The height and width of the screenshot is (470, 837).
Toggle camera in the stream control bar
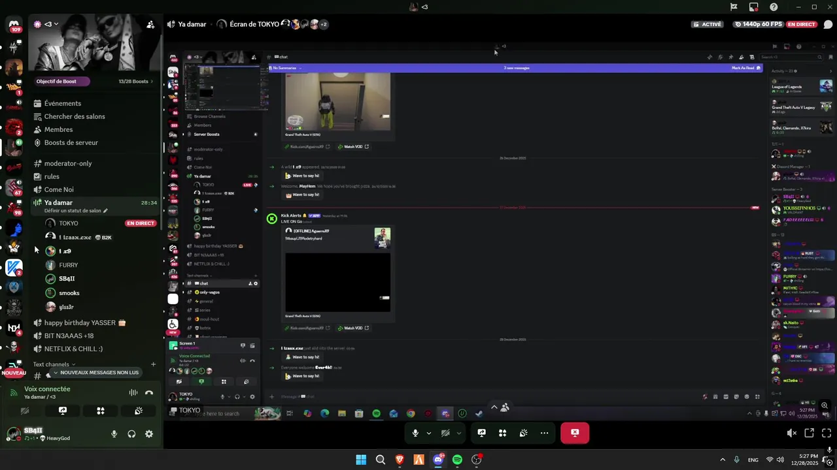click(x=445, y=433)
